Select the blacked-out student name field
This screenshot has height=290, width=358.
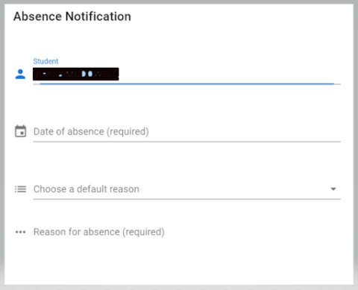pos(76,74)
